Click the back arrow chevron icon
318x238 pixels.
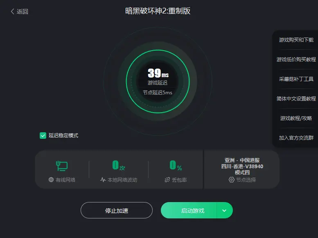pyautogui.click(x=12, y=11)
